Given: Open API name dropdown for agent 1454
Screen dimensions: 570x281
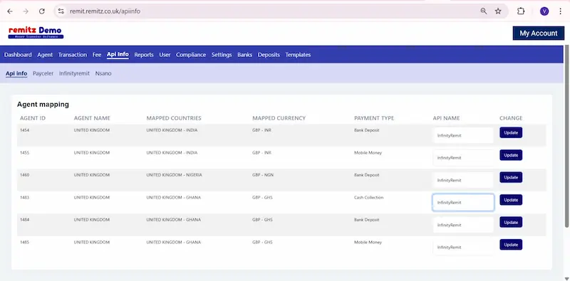Looking at the screenshot, I should click(x=463, y=135).
